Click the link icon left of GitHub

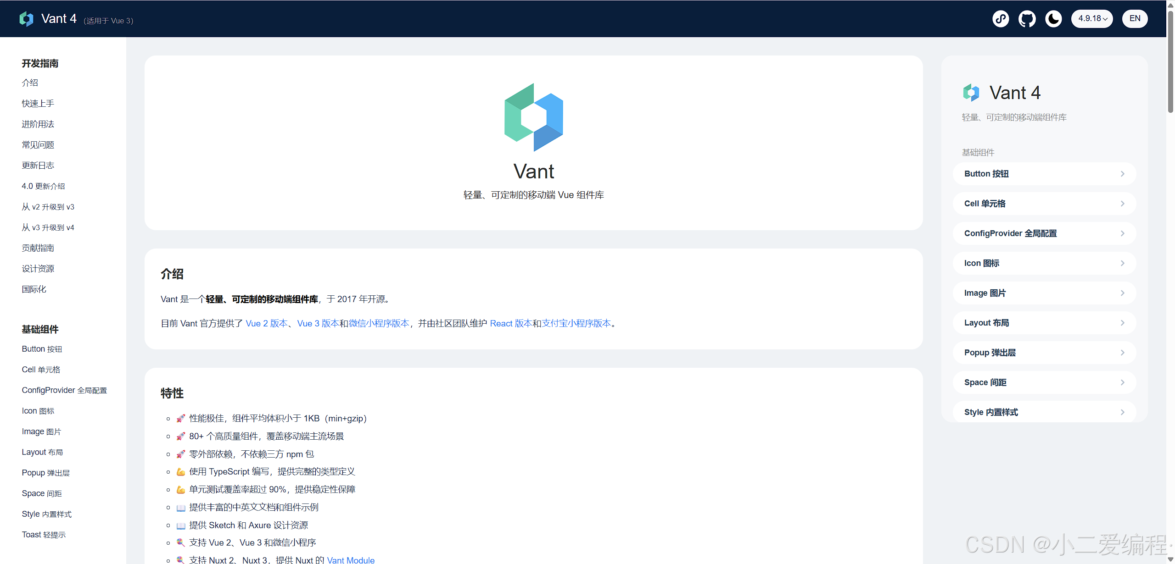pos(1001,19)
